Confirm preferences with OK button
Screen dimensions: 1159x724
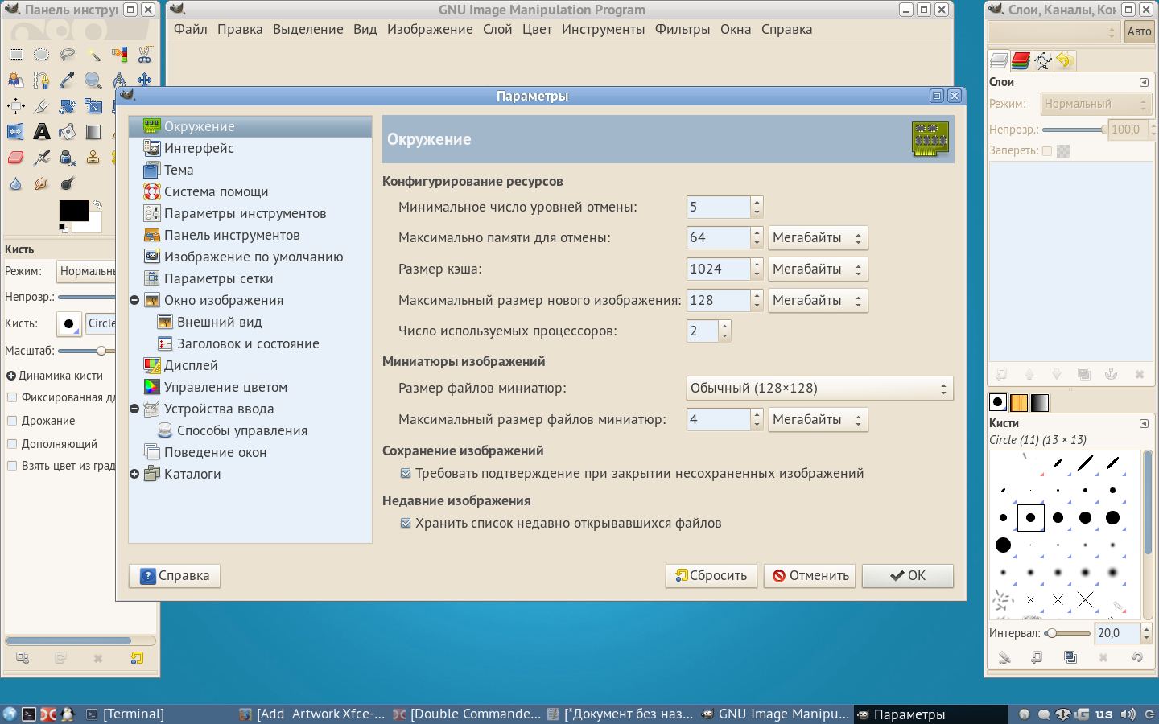[x=908, y=576]
